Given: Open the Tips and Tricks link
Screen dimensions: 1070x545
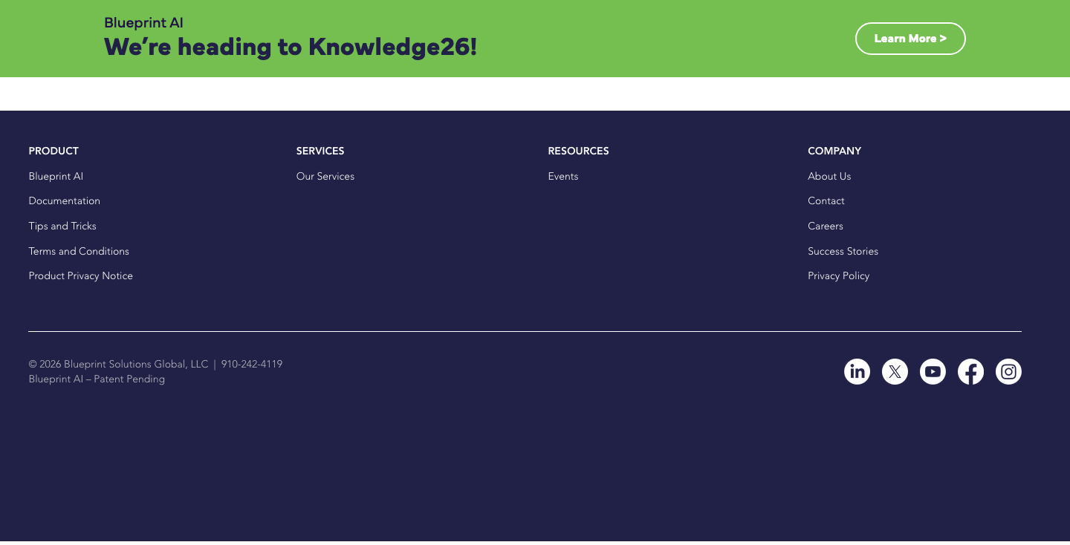Looking at the screenshot, I should 62,226.
